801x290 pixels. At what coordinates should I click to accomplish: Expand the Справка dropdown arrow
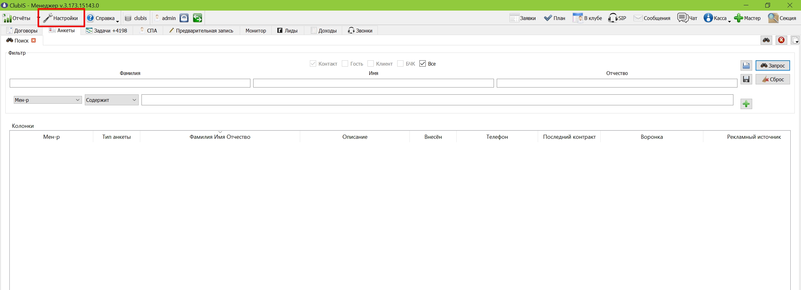point(118,21)
